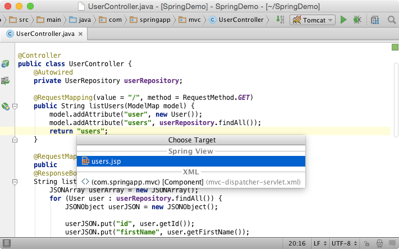
Task: Click the springapp breadcrumb package
Action: [x=150, y=20]
